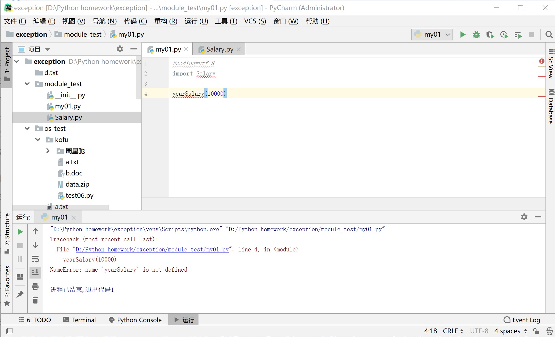Open the inspection profile icon in status bar
This screenshot has width=558, height=337.
pos(549,331)
